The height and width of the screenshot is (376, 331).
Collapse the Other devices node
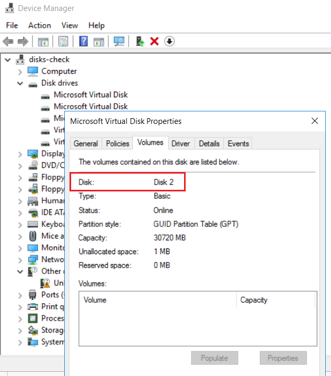20,271
